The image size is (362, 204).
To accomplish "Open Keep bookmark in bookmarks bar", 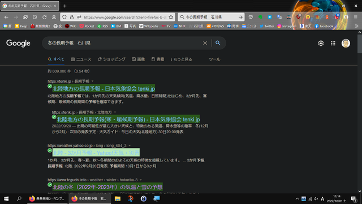I will pos(21,26).
